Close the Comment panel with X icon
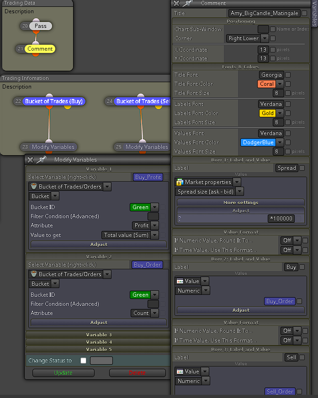Viewport: 318px width, 398px height. 176,3
